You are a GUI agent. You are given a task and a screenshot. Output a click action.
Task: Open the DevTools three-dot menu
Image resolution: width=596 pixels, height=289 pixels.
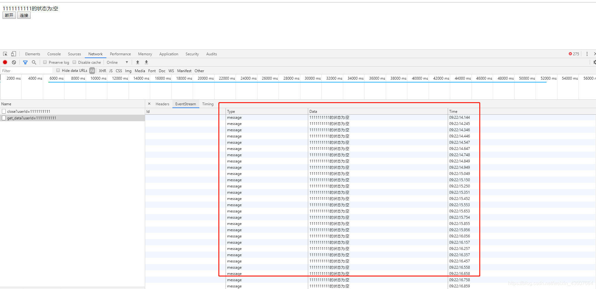point(587,54)
